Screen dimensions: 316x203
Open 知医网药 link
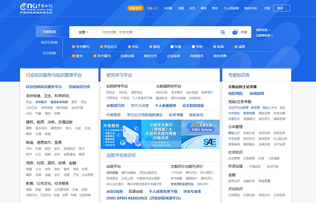235,93
